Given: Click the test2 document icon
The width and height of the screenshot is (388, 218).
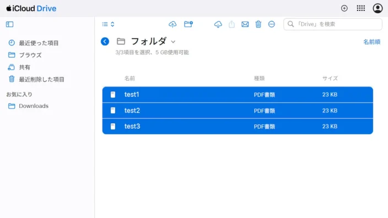Looking at the screenshot, I should pyautogui.click(x=113, y=111).
